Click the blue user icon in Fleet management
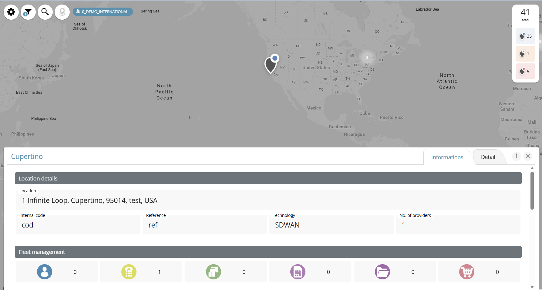542x290 pixels. tap(45, 272)
